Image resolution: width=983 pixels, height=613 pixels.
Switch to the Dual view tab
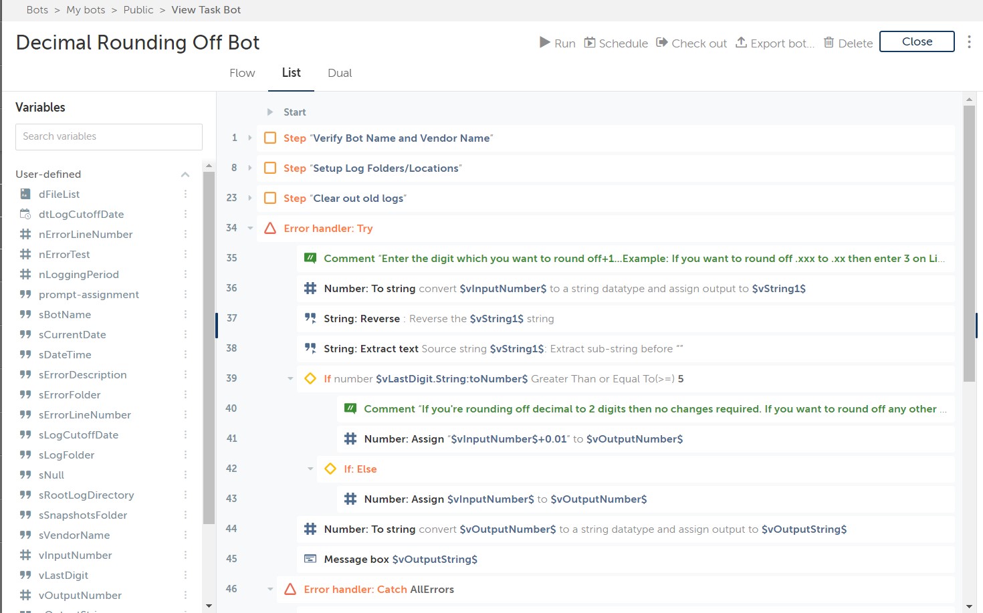[x=340, y=73]
